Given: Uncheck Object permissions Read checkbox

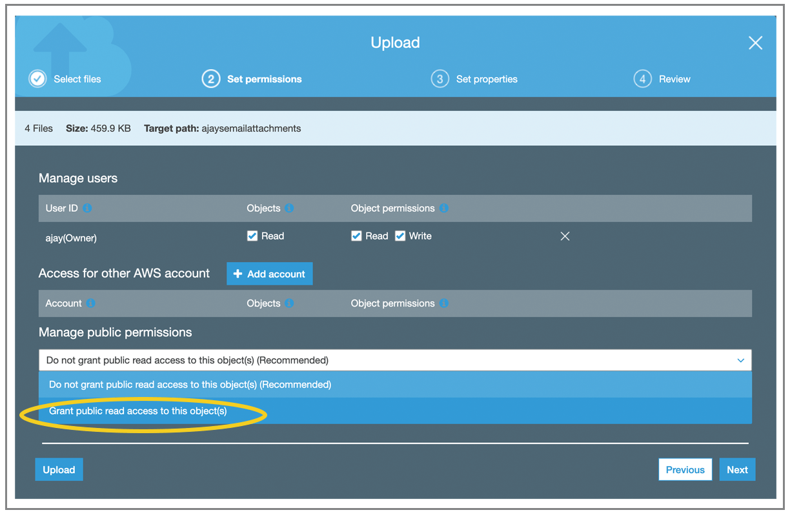Looking at the screenshot, I should 356,236.
